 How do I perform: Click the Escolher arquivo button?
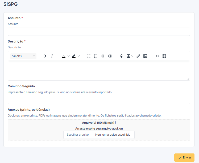78,135
